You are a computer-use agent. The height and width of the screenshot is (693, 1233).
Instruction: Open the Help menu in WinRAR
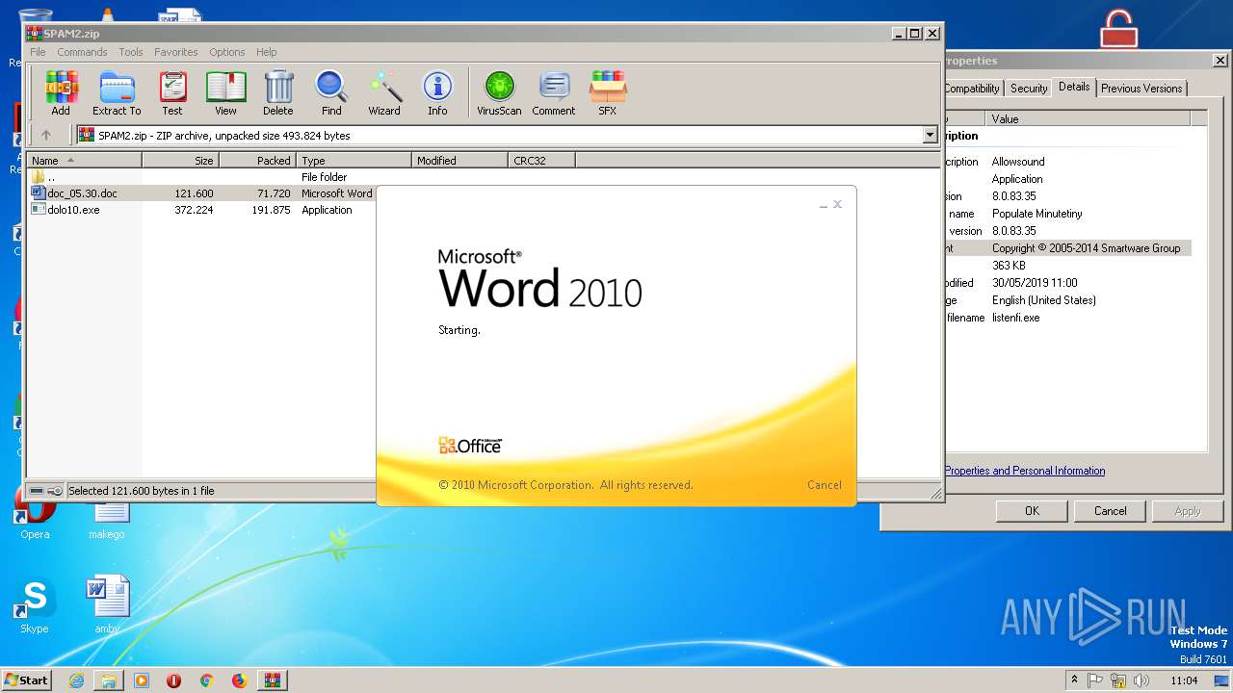(267, 52)
